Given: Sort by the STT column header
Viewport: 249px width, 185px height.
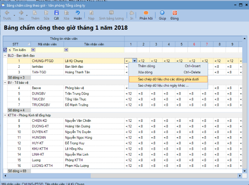Looking at the screenshot, I should coord(17,44).
